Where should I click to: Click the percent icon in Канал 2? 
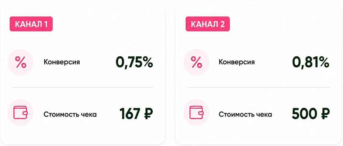pyautogui.click(x=196, y=62)
